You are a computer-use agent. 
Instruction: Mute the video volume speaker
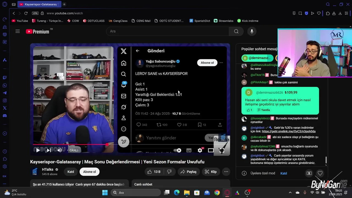(59, 150)
